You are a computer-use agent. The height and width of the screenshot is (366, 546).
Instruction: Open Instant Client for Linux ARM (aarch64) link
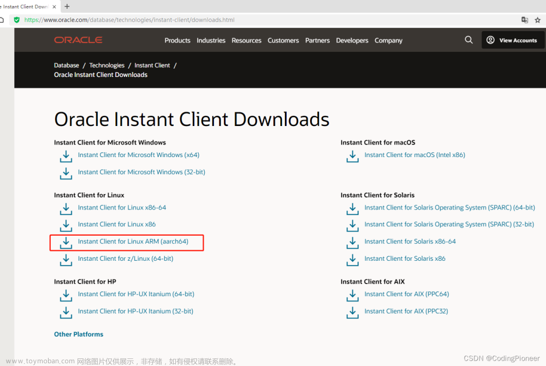pyautogui.click(x=133, y=241)
